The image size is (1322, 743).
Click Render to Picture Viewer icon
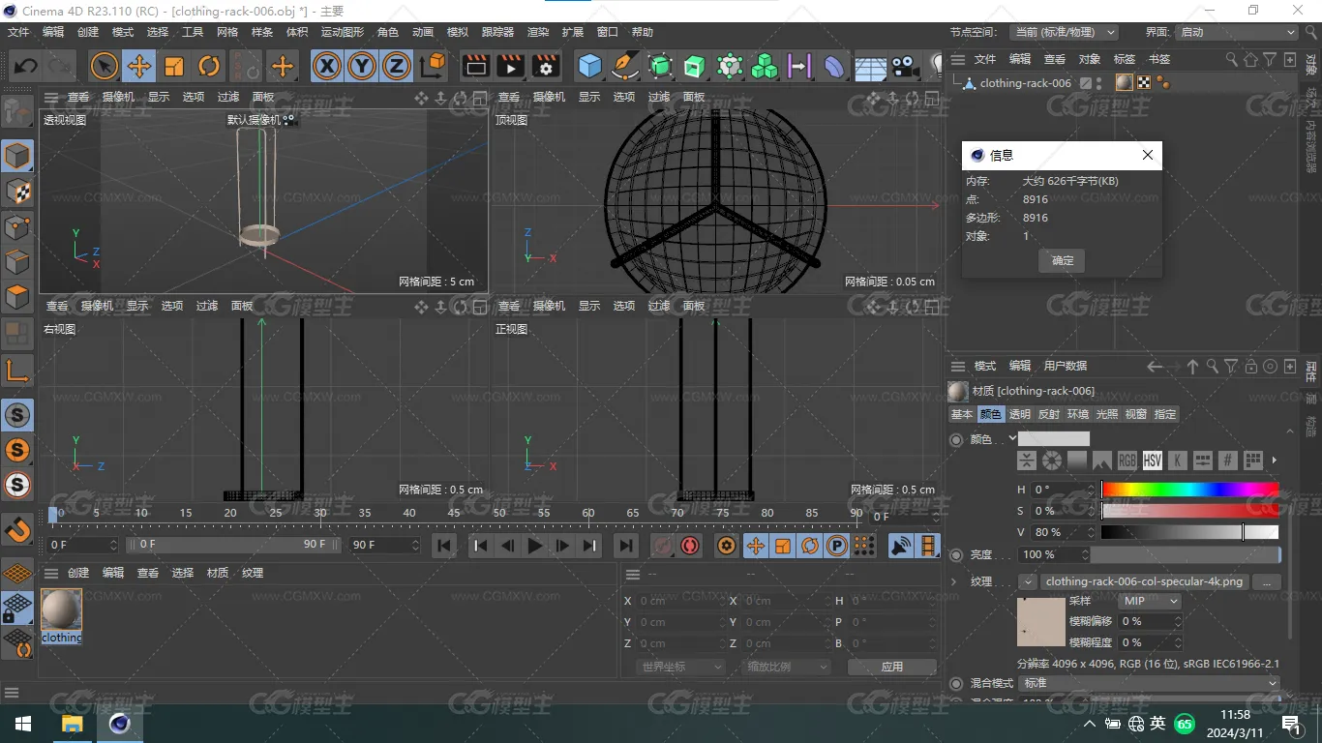(510, 66)
